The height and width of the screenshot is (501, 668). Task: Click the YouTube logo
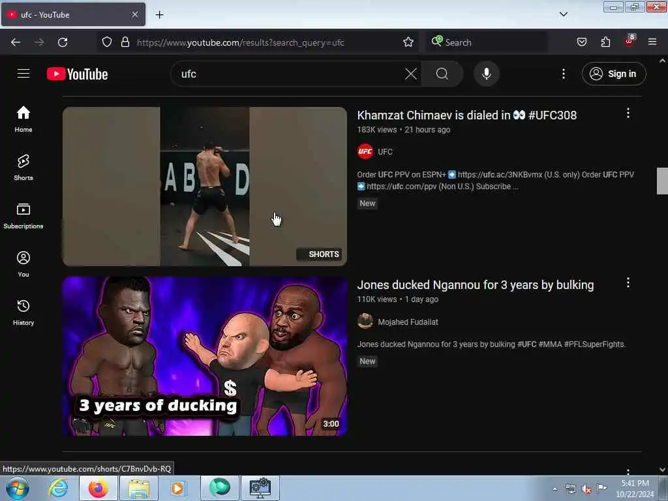(x=77, y=74)
